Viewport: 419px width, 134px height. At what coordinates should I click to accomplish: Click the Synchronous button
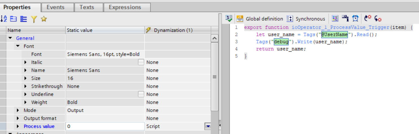306,19
